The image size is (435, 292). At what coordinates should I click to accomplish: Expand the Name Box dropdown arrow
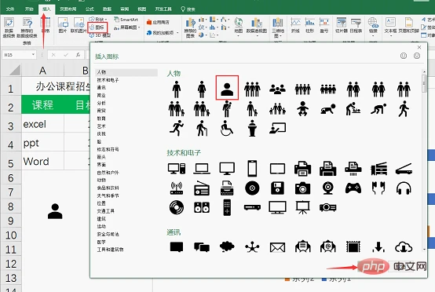(33, 55)
